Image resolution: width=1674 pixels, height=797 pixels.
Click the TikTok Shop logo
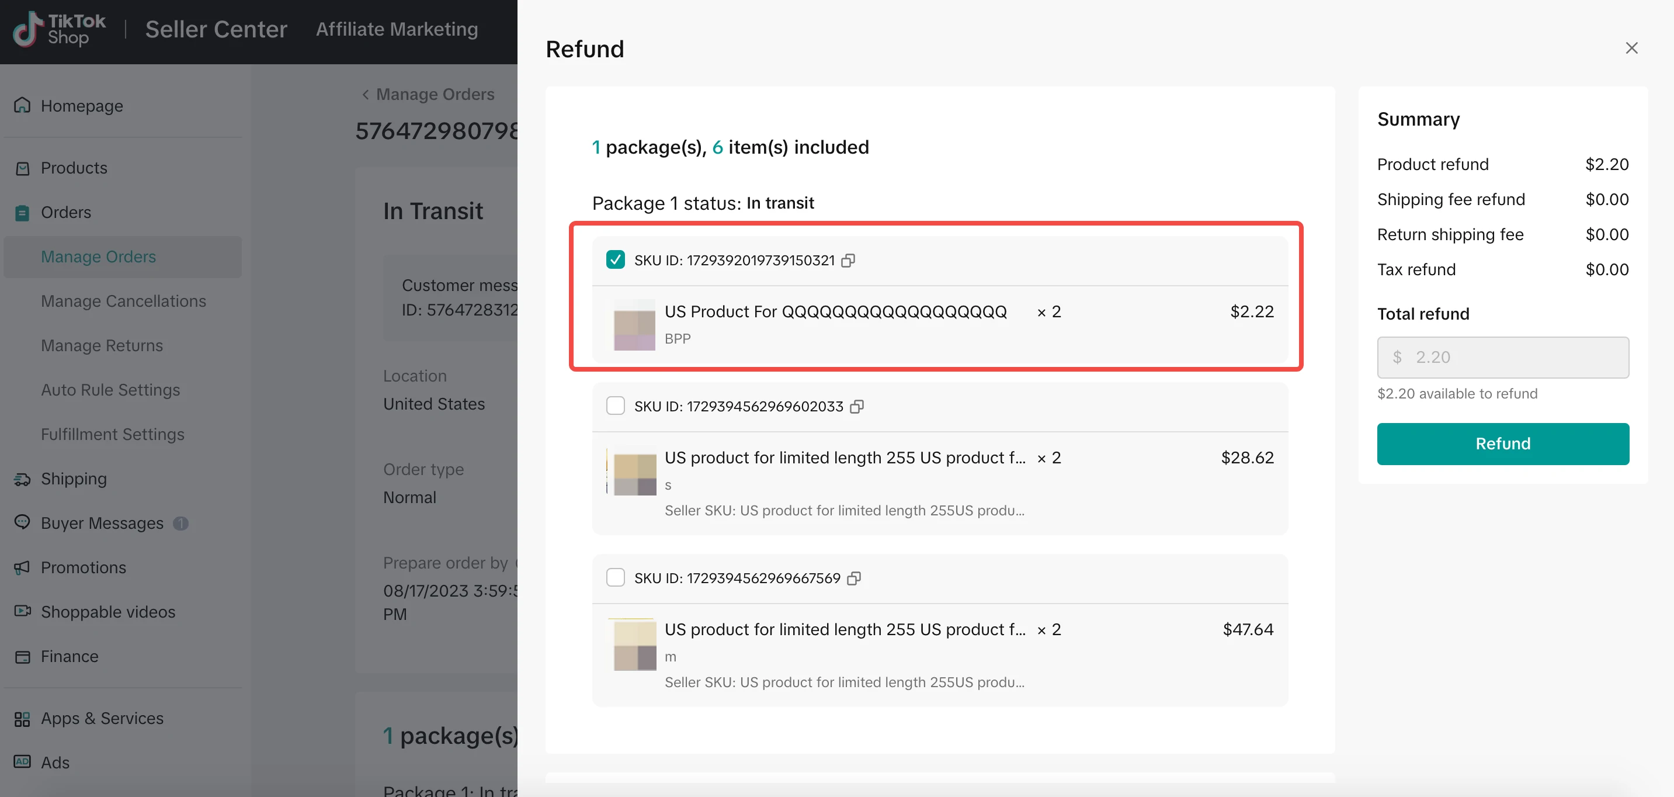(60, 29)
